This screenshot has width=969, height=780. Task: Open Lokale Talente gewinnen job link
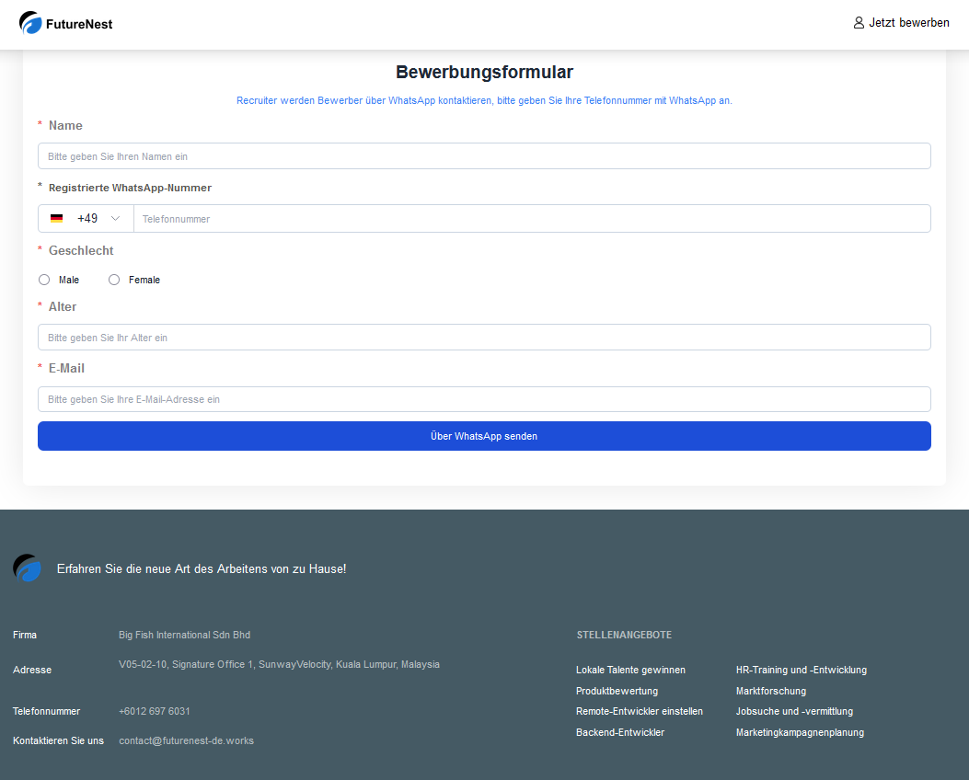coord(630,670)
